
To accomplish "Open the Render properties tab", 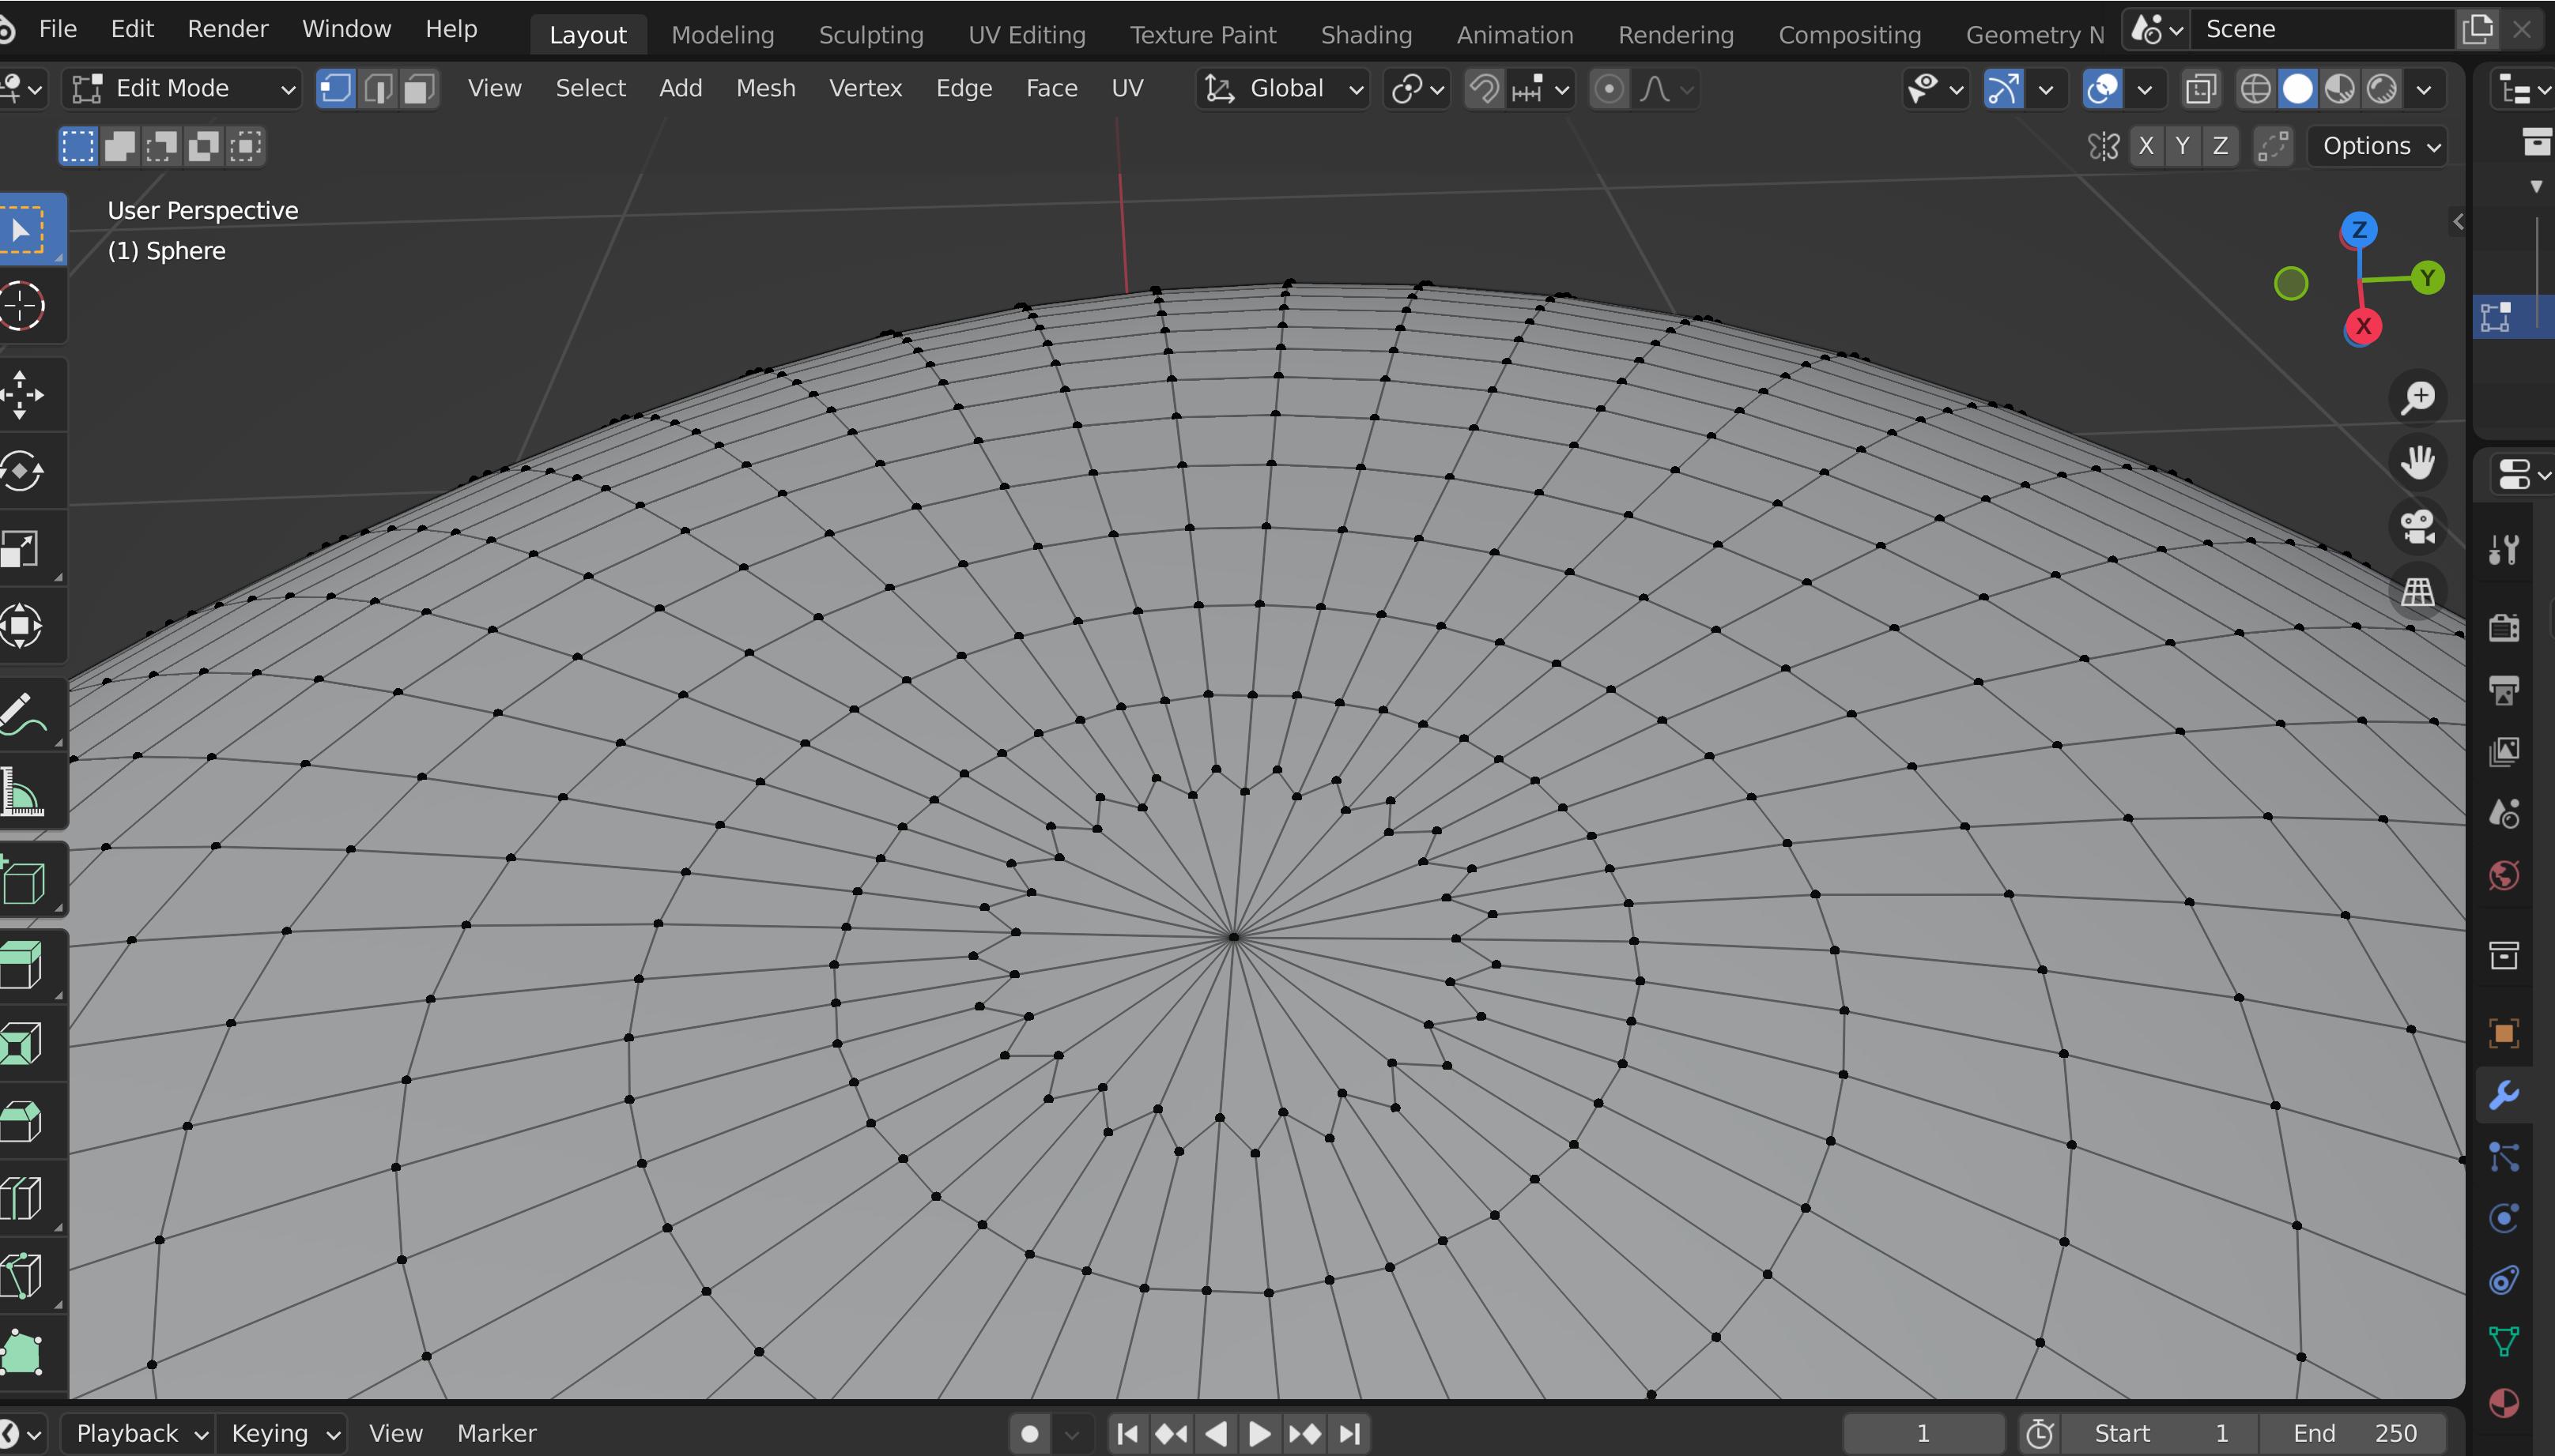I will 2504,627.
